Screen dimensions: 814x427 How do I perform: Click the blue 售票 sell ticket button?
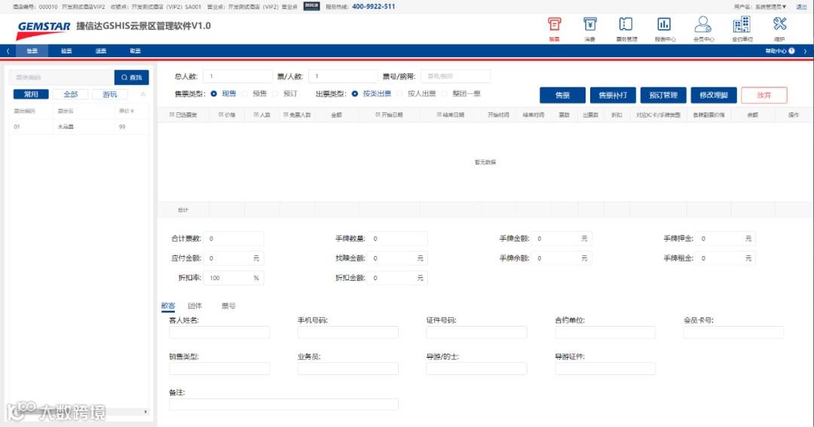pyautogui.click(x=563, y=95)
